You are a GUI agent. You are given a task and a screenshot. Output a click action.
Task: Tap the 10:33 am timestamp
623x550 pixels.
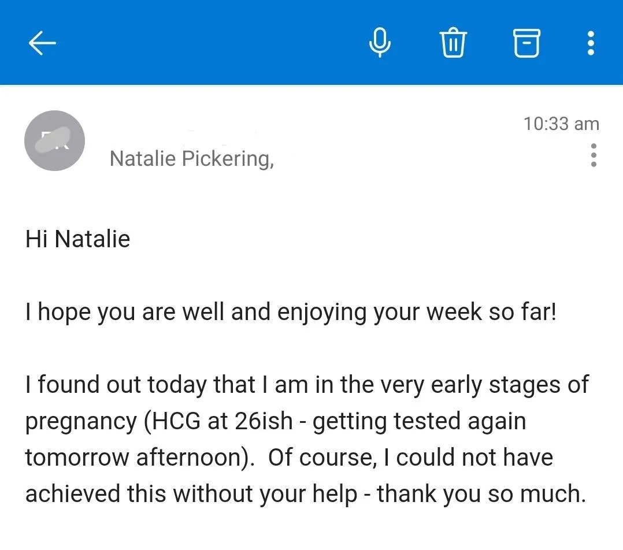point(561,124)
